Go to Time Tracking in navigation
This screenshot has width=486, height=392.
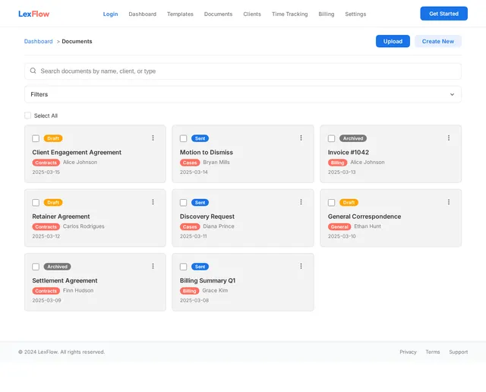(x=290, y=14)
